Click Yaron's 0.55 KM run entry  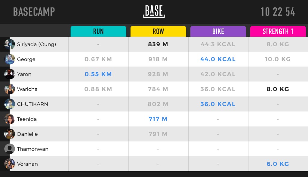tap(98, 74)
